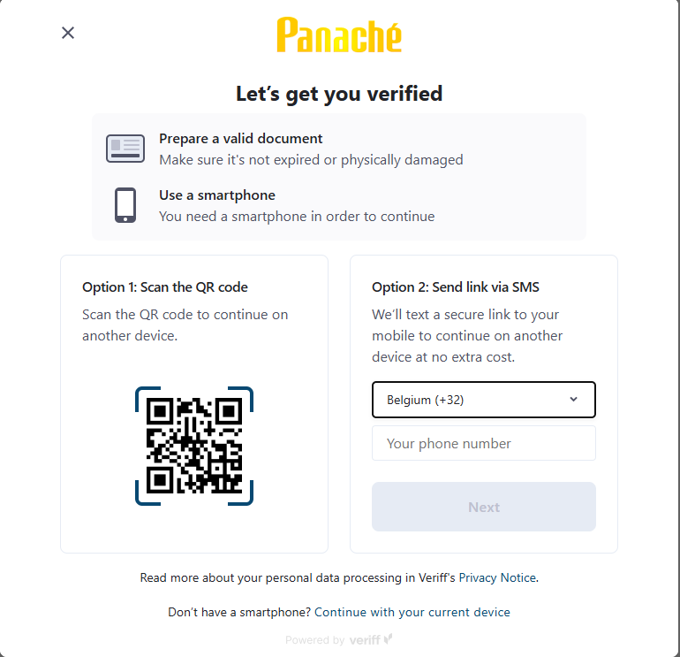Click the Let's get you verified heading
Viewport: 680px width, 657px height.
point(339,94)
